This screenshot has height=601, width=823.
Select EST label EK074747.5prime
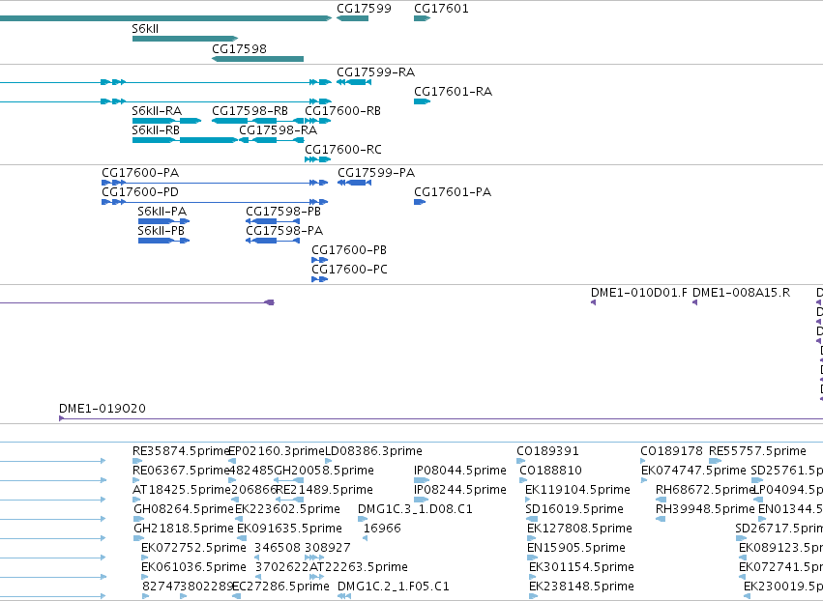(693, 471)
